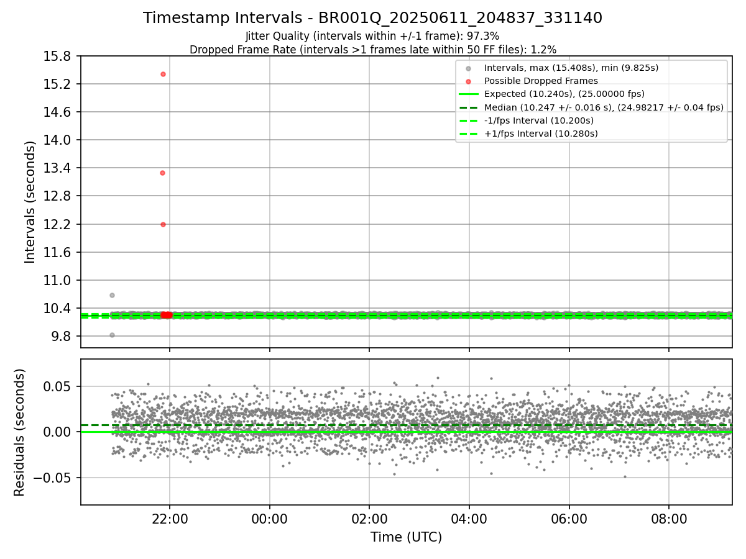Click the red point cluster on the 10.24 line
The image size is (746, 559).
coord(166,315)
